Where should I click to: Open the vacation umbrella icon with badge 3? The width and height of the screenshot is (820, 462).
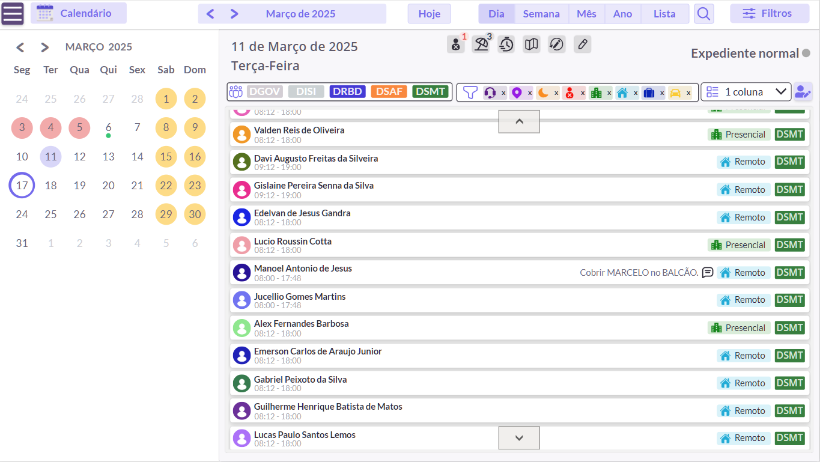click(481, 44)
